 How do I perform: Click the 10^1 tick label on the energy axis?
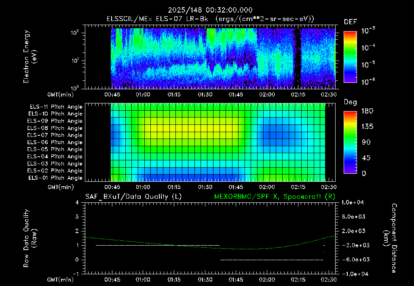tap(75, 61)
